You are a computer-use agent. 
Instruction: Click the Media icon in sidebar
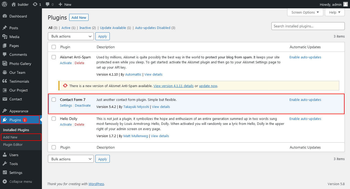(4, 37)
